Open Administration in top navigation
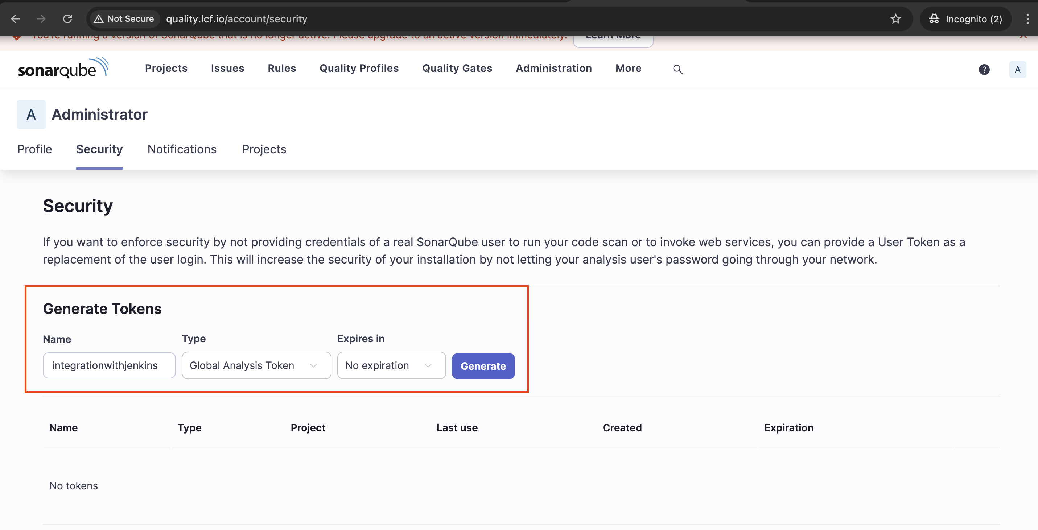1038x530 pixels. (x=554, y=69)
